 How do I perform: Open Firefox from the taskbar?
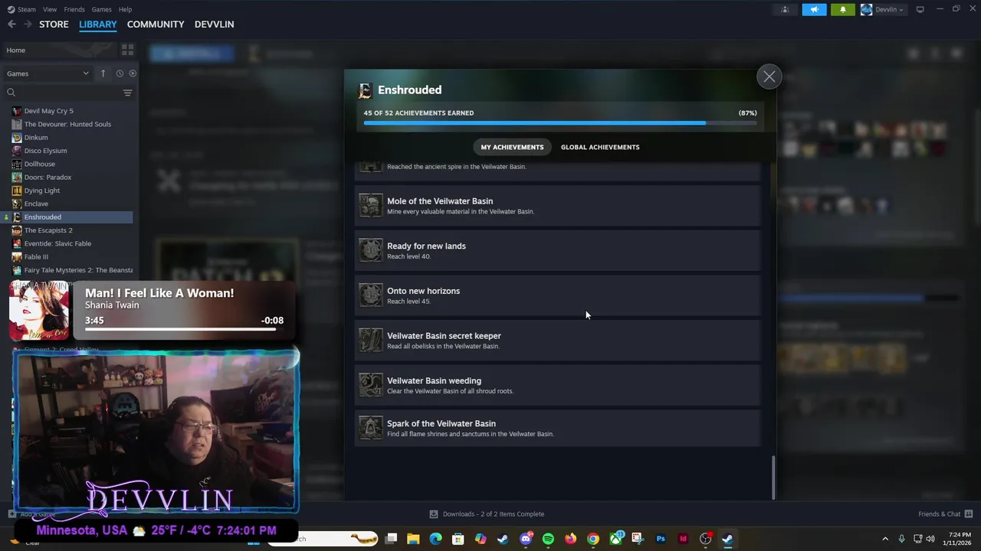point(570,539)
